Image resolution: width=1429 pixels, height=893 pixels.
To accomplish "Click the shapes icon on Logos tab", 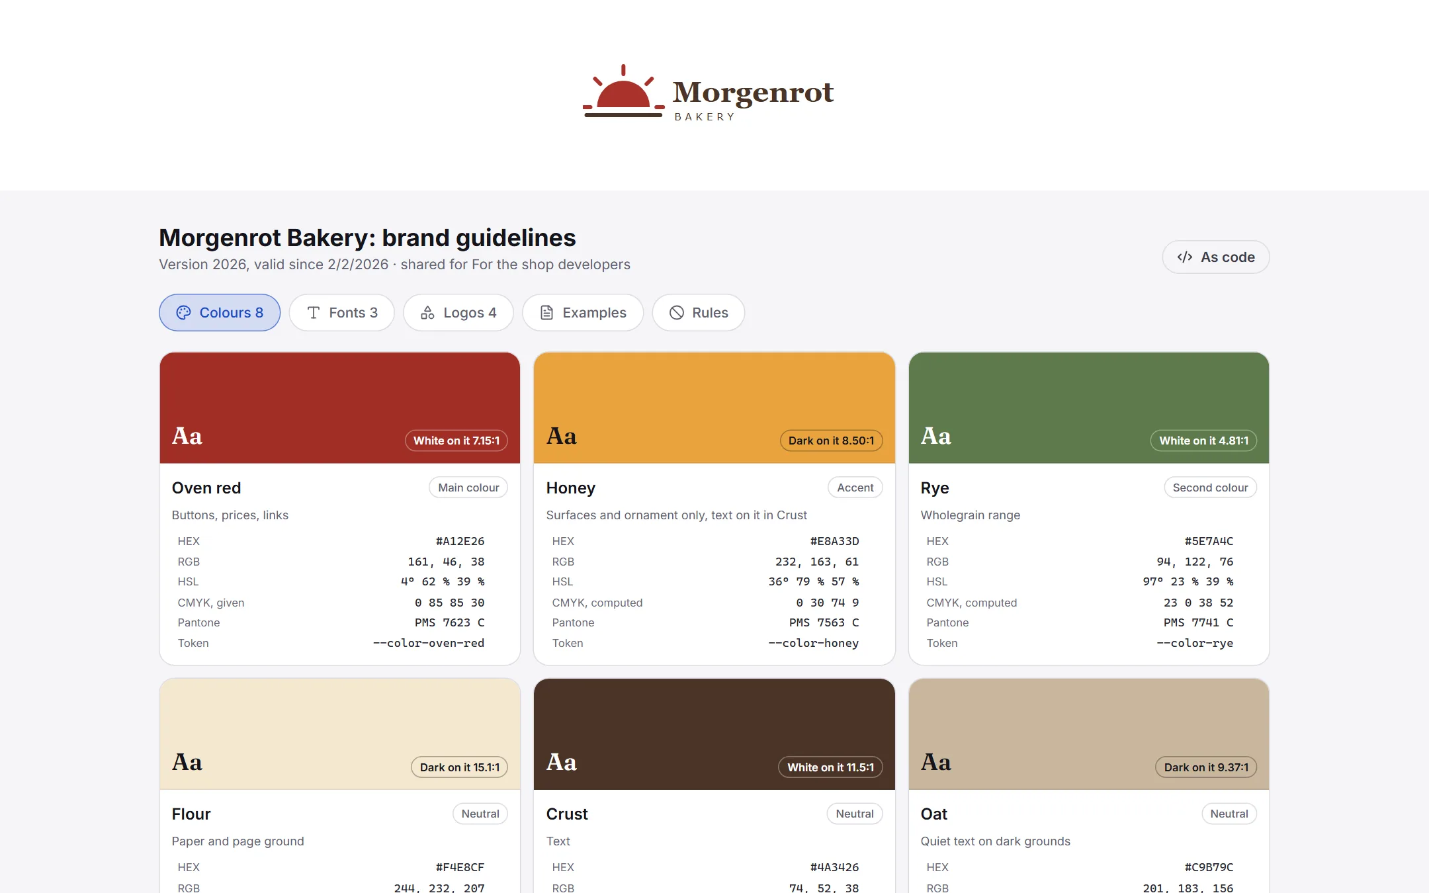I will (x=428, y=313).
